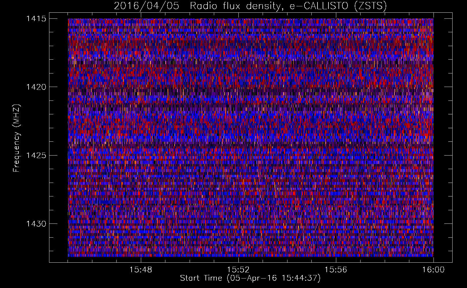Click the Start Time axis caption

[250, 278]
